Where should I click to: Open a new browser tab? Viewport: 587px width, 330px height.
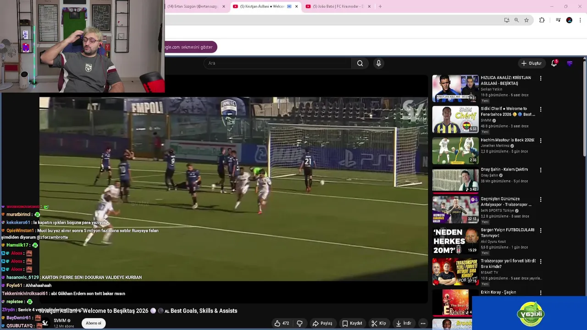tap(380, 6)
